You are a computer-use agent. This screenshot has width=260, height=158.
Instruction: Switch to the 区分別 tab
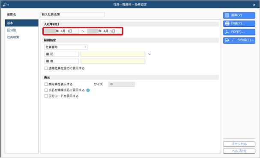coord(12,30)
